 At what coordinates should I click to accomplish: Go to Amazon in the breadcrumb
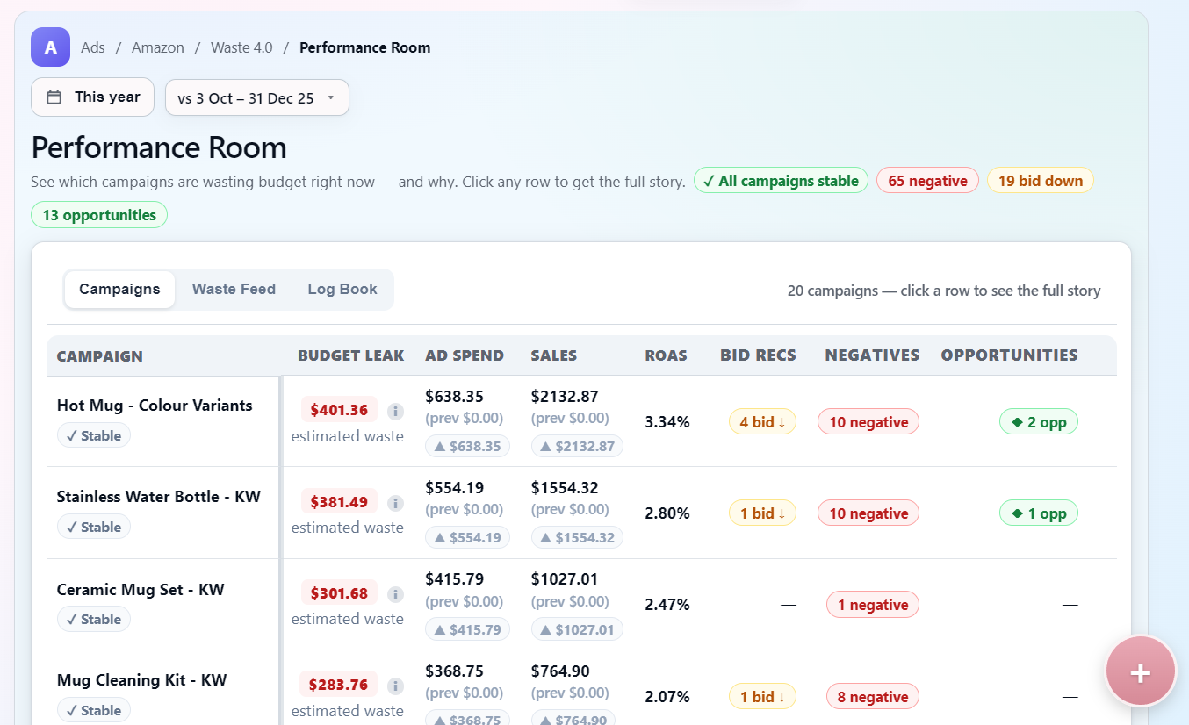pyautogui.click(x=158, y=47)
